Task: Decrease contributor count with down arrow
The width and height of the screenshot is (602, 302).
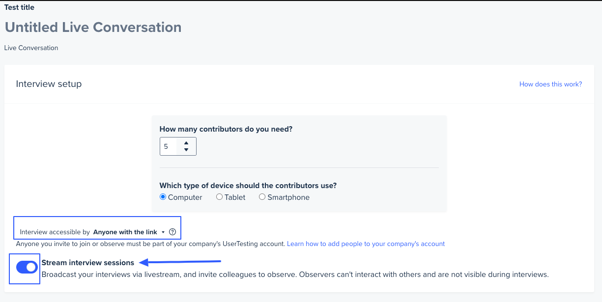Action: point(186,150)
